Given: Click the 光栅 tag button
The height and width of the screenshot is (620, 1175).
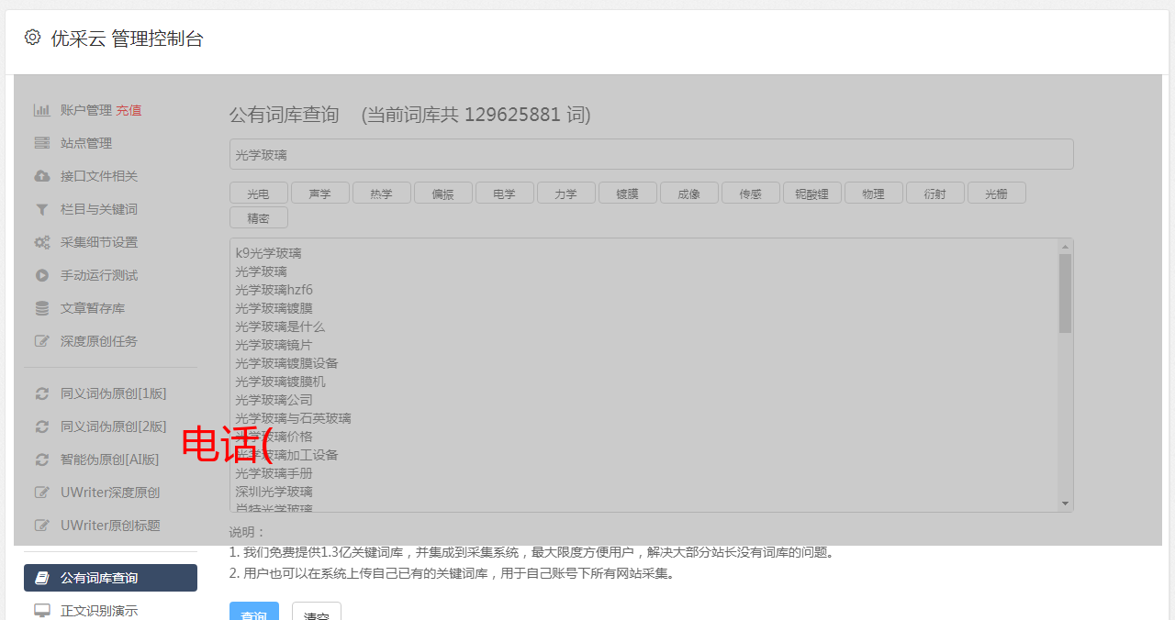Looking at the screenshot, I should (997, 193).
